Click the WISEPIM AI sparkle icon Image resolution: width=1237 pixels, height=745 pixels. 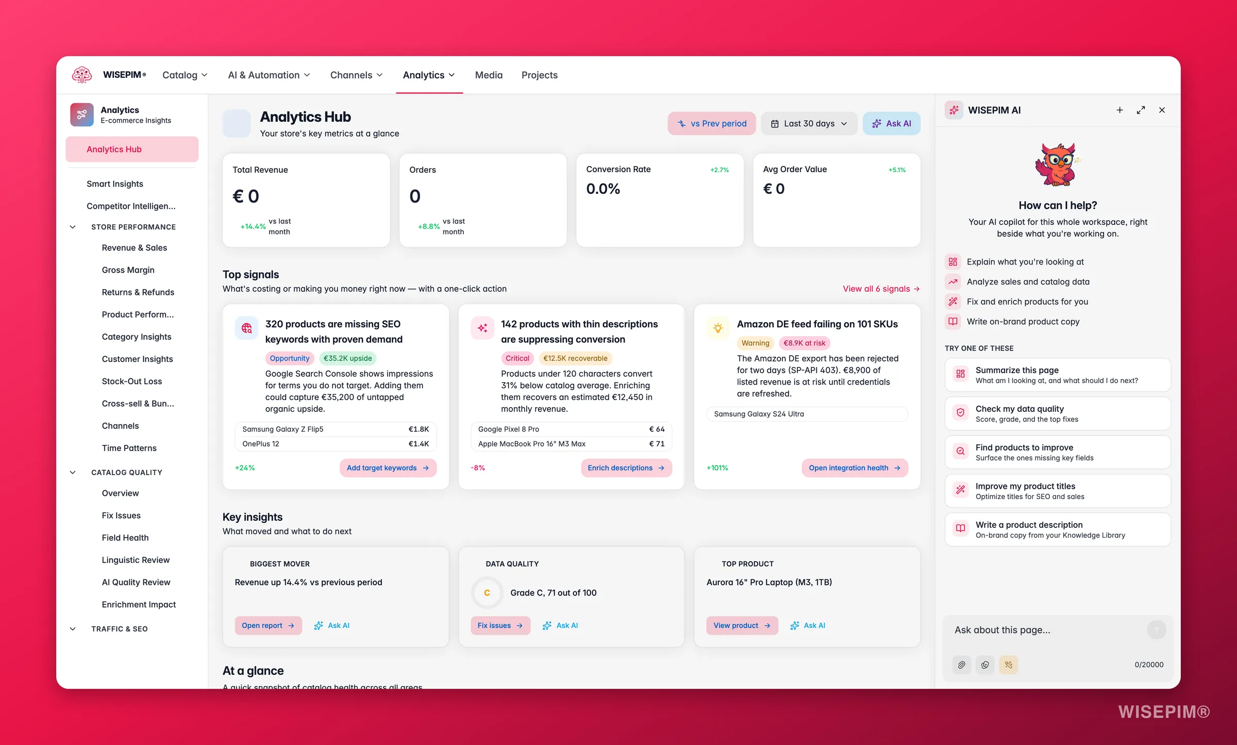[954, 110]
